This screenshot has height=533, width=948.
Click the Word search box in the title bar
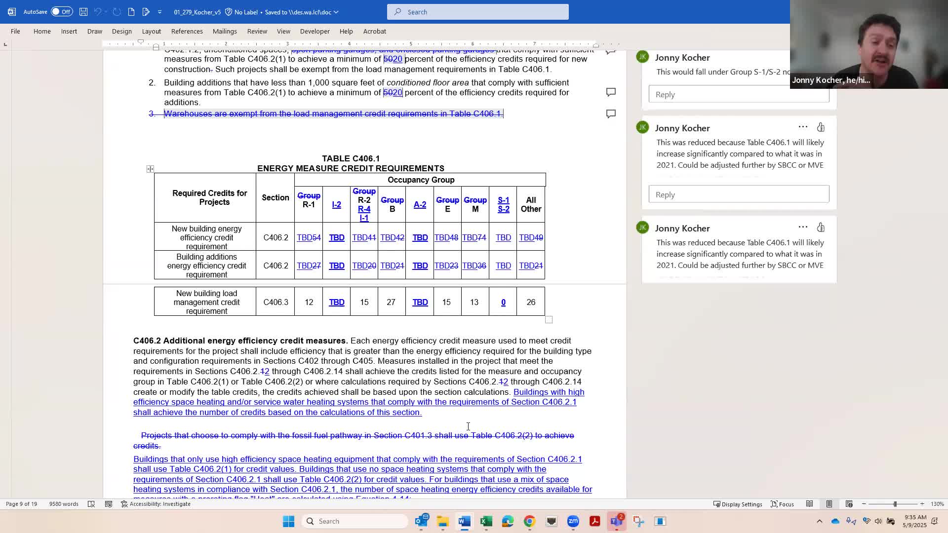point(478,12)
